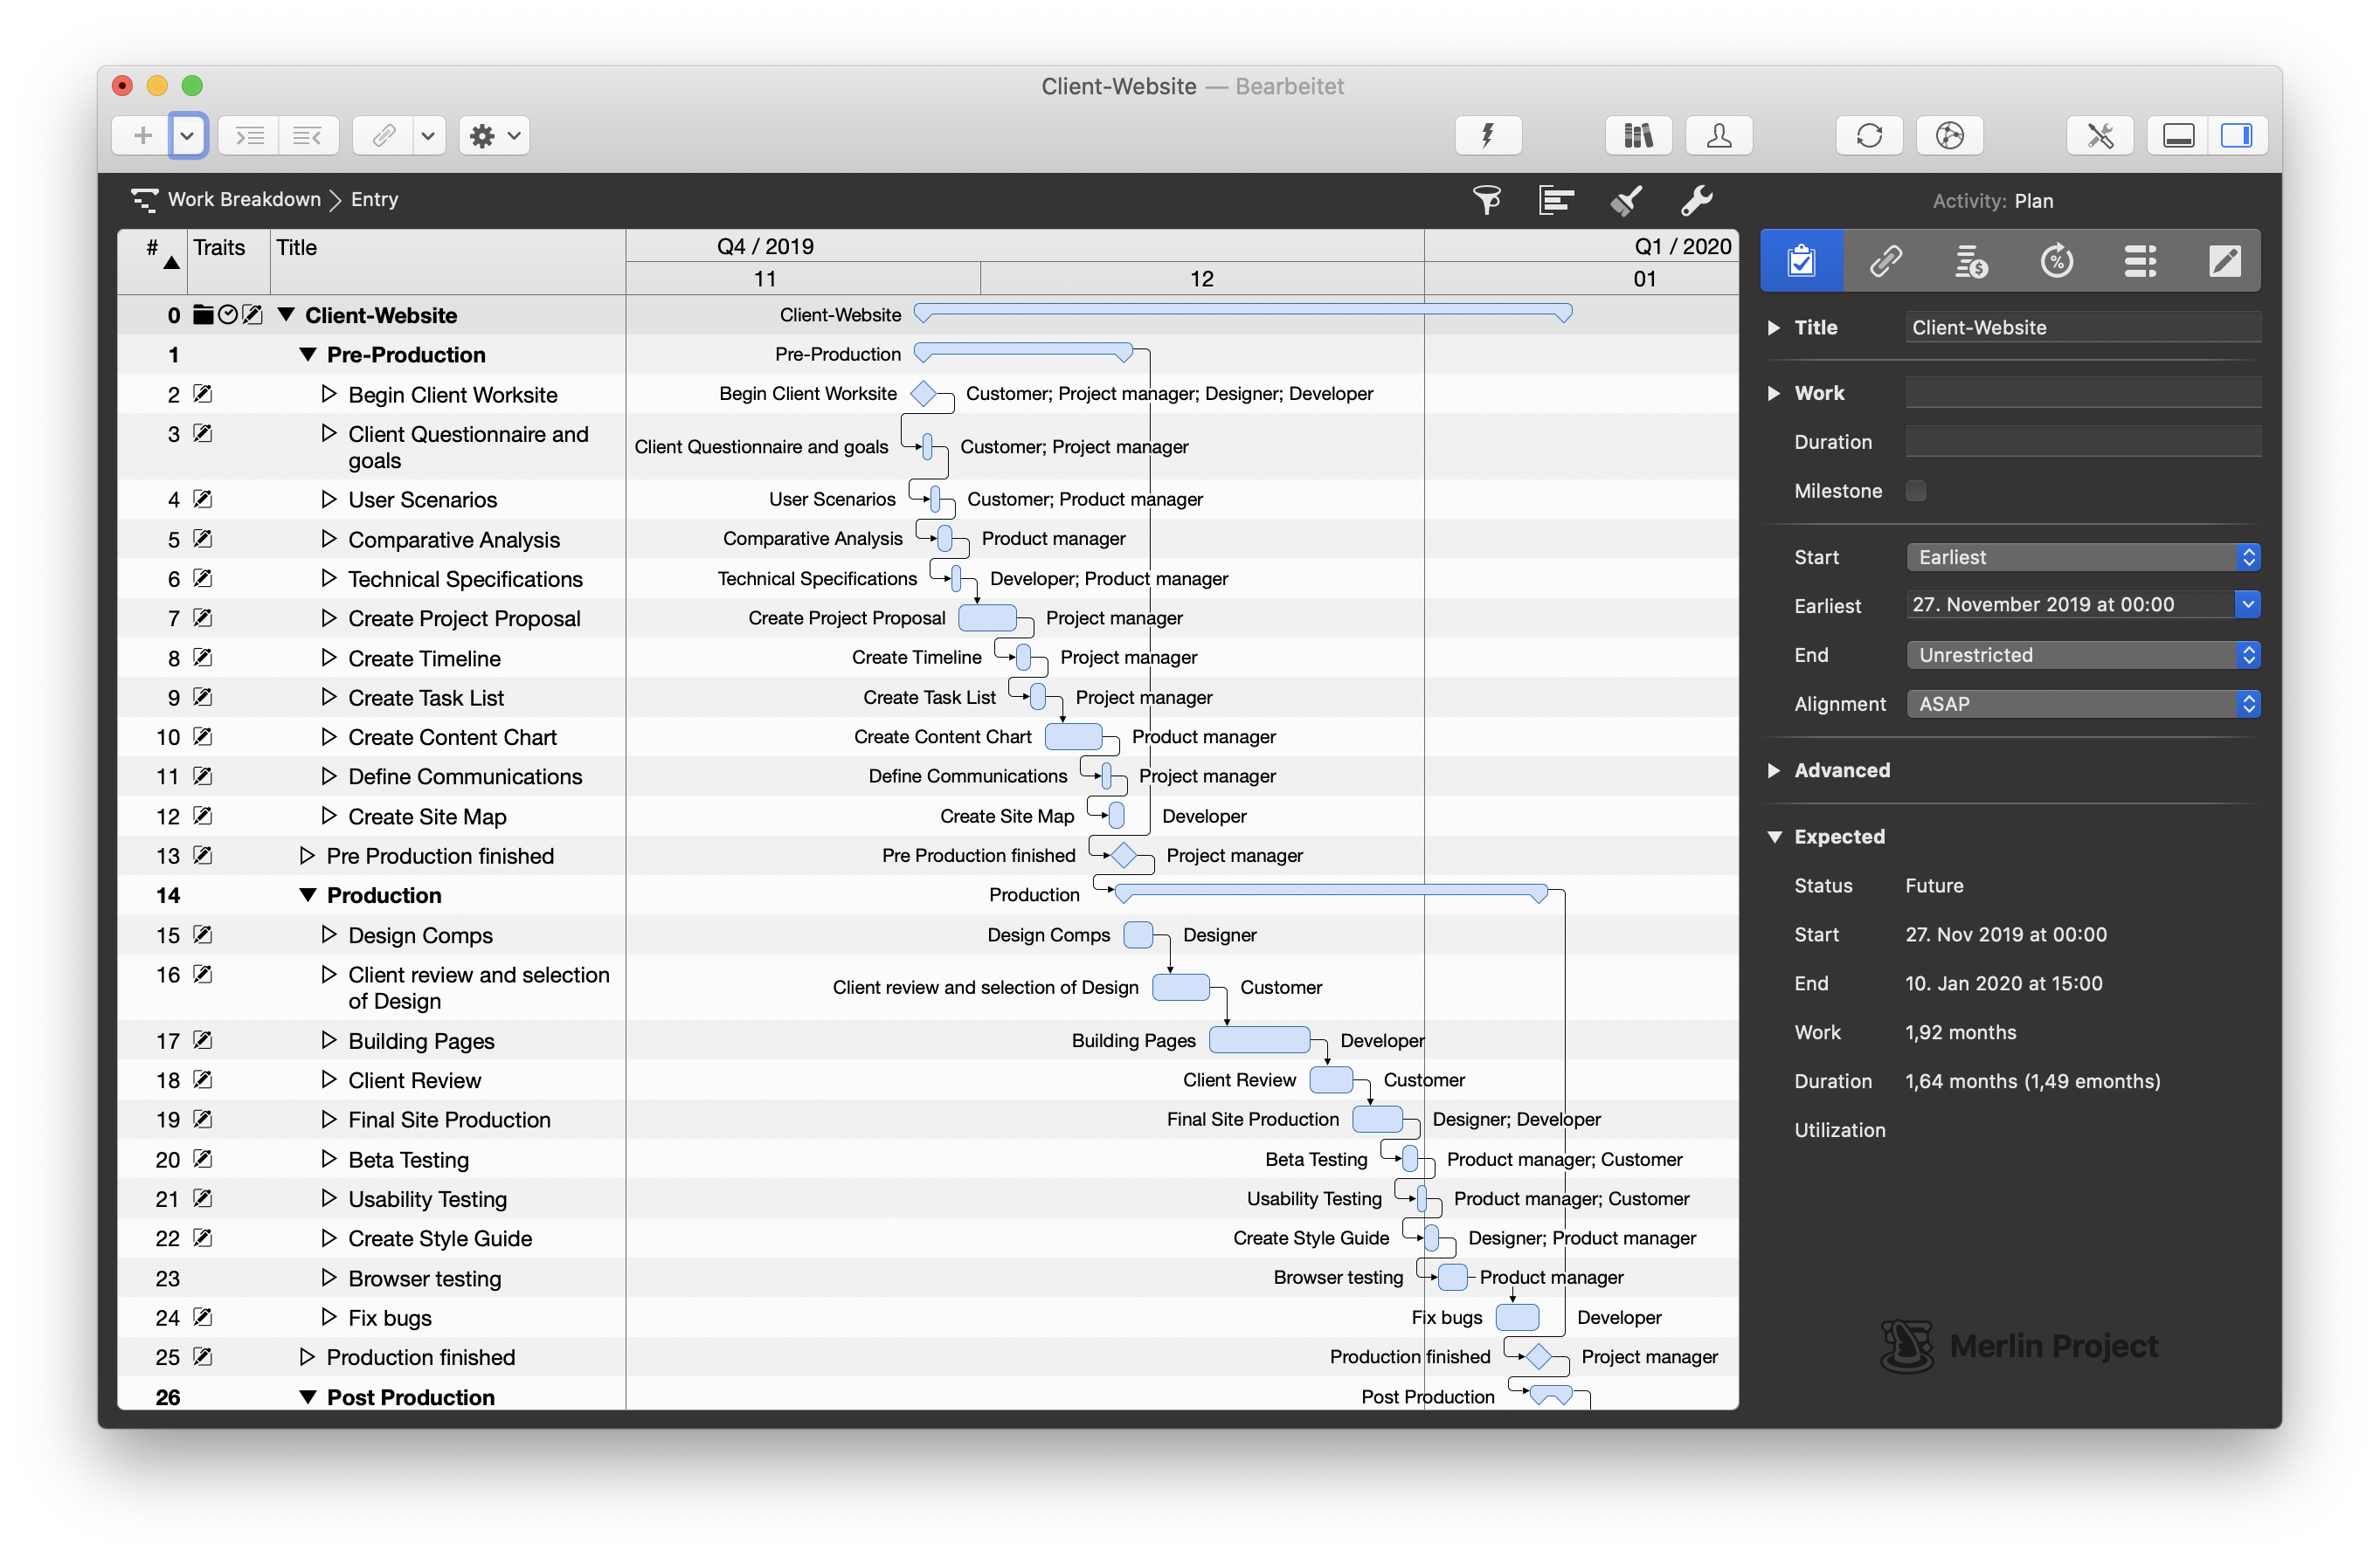
Task: Select the Browser testing row title
Action: point(425,1279)
